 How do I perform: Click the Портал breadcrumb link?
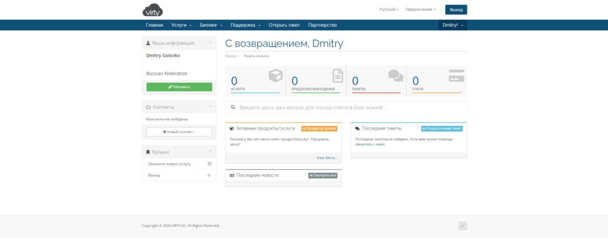pyautogui.click(x=231, y=56)
